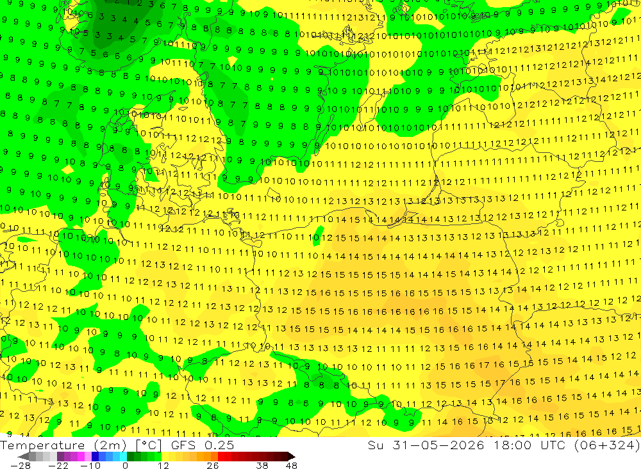Click the "-10" legend scale label
The width and height of the screenshot is (641, 469).
90,465
